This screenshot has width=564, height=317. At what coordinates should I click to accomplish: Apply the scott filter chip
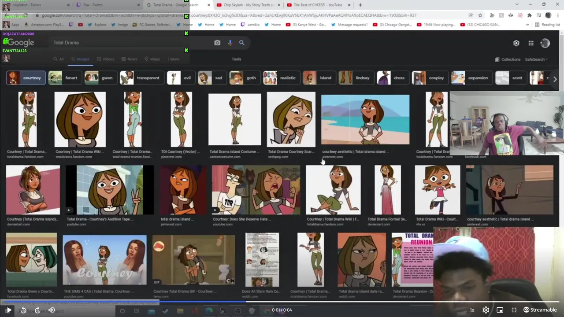(x=511, y=78)
